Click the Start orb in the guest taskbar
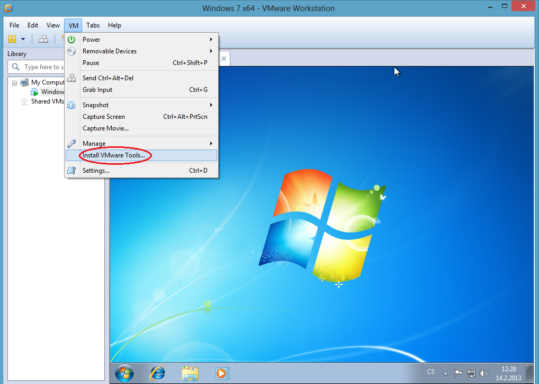Screen dimensions: 539x384 point(124,373)
